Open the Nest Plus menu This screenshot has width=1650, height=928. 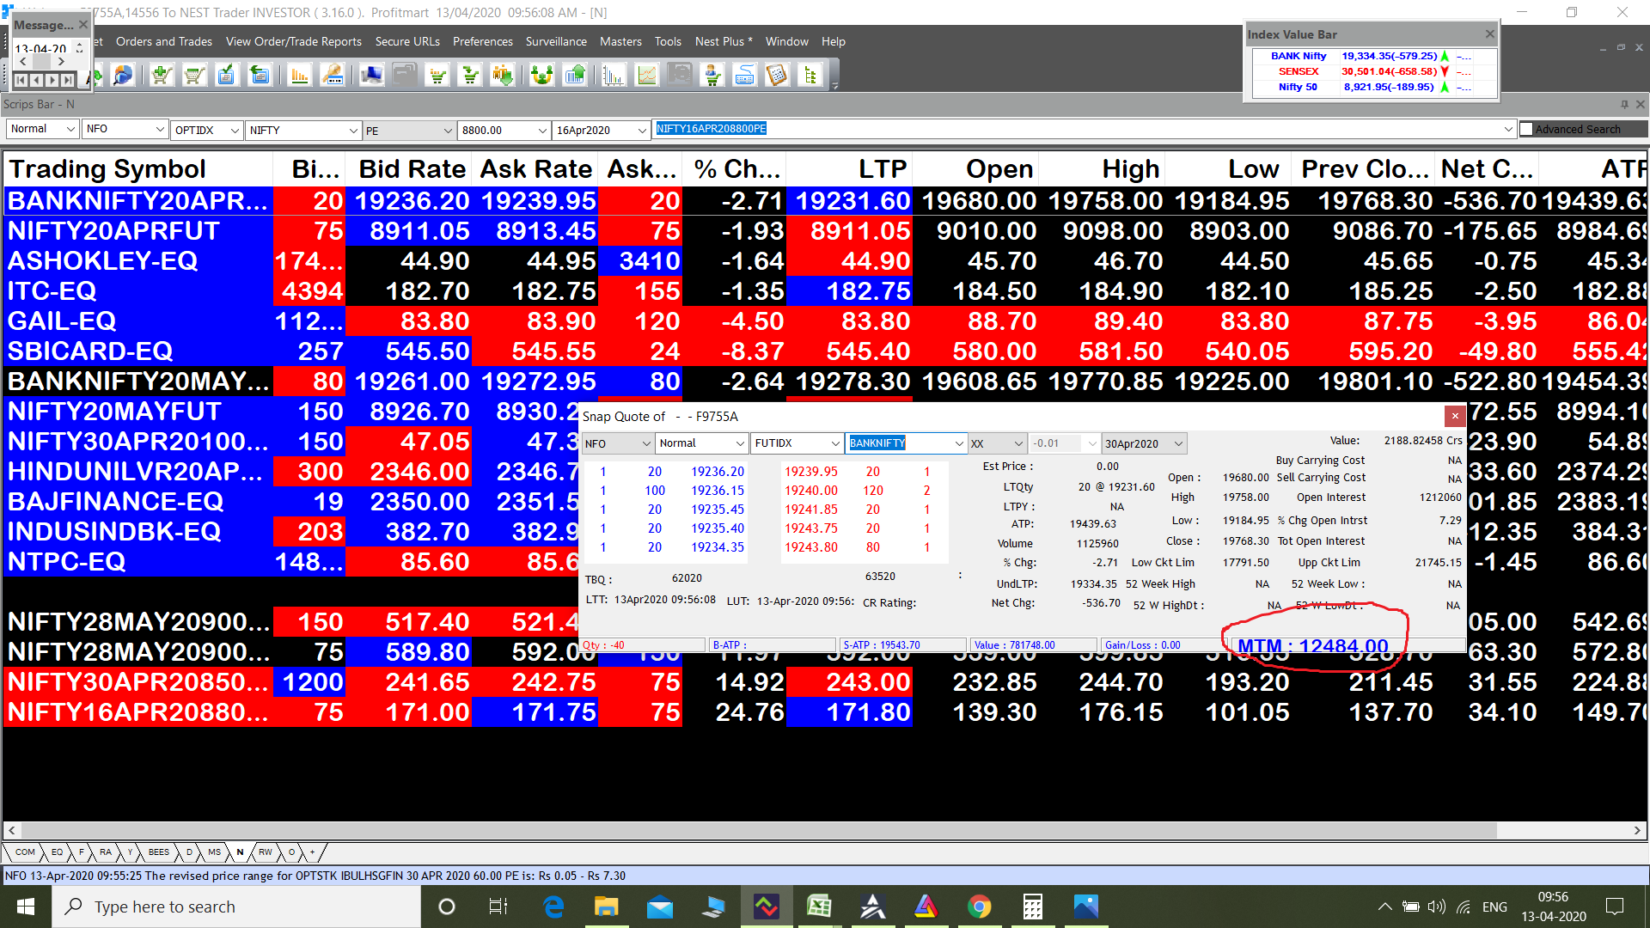(x=724, y=41)
